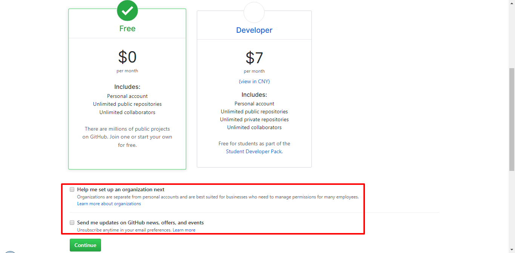
Task: Select the Free plan heading
Action: (127, 29)
